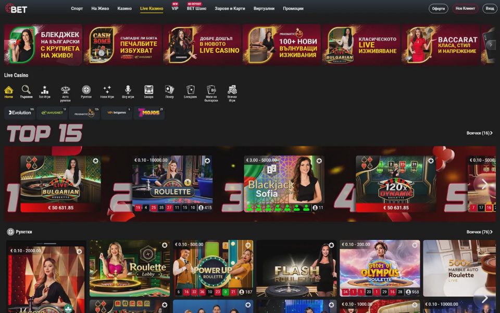Image resolution: width=500 pixels, height=313 pixels.
Task: Launch Power Up Roulette thumbnail
Action: 214,268
